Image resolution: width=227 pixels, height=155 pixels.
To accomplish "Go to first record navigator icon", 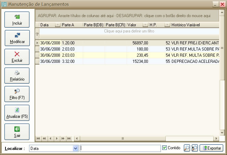I will [38, 139].
